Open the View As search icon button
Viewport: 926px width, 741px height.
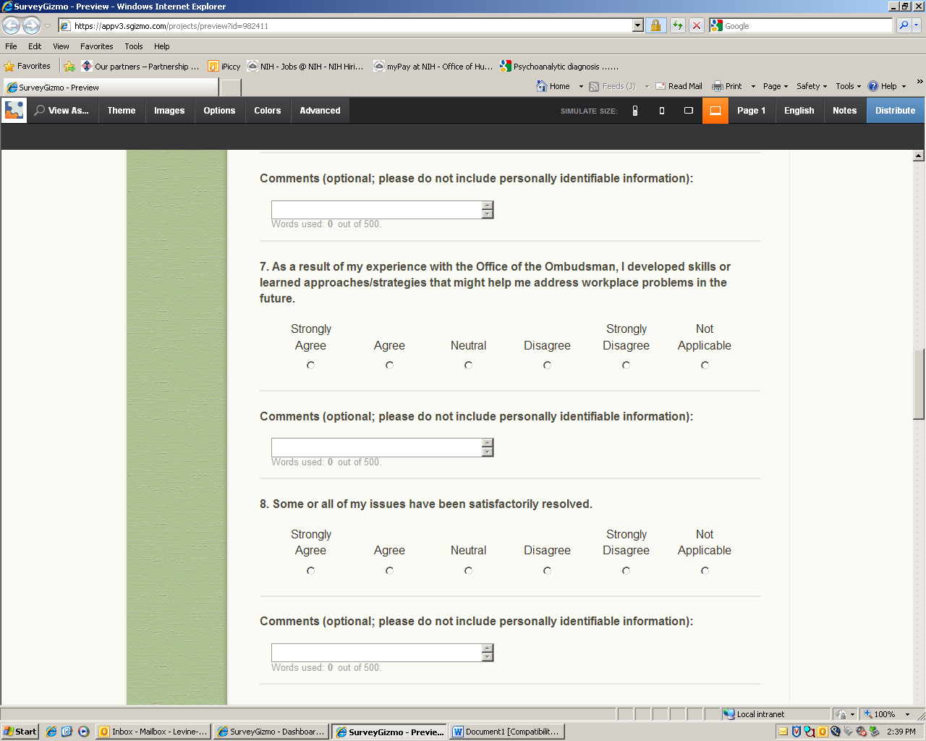click(x=62, y=111)
